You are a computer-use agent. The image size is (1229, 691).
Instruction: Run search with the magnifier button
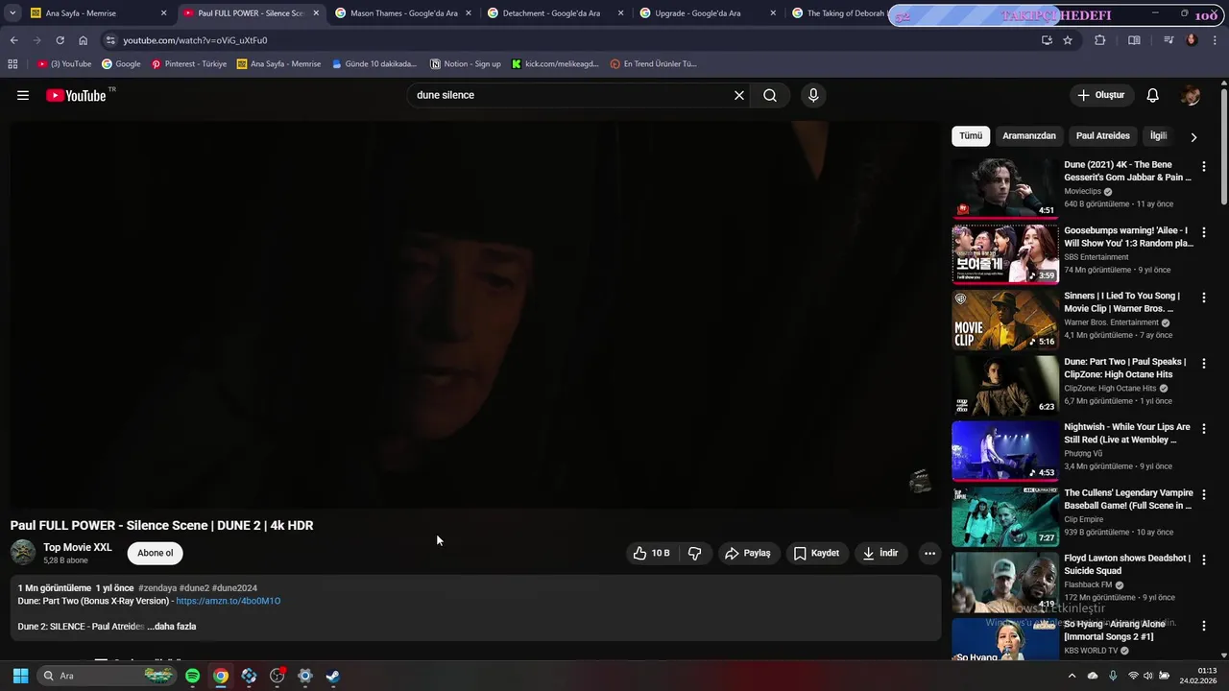770,95
